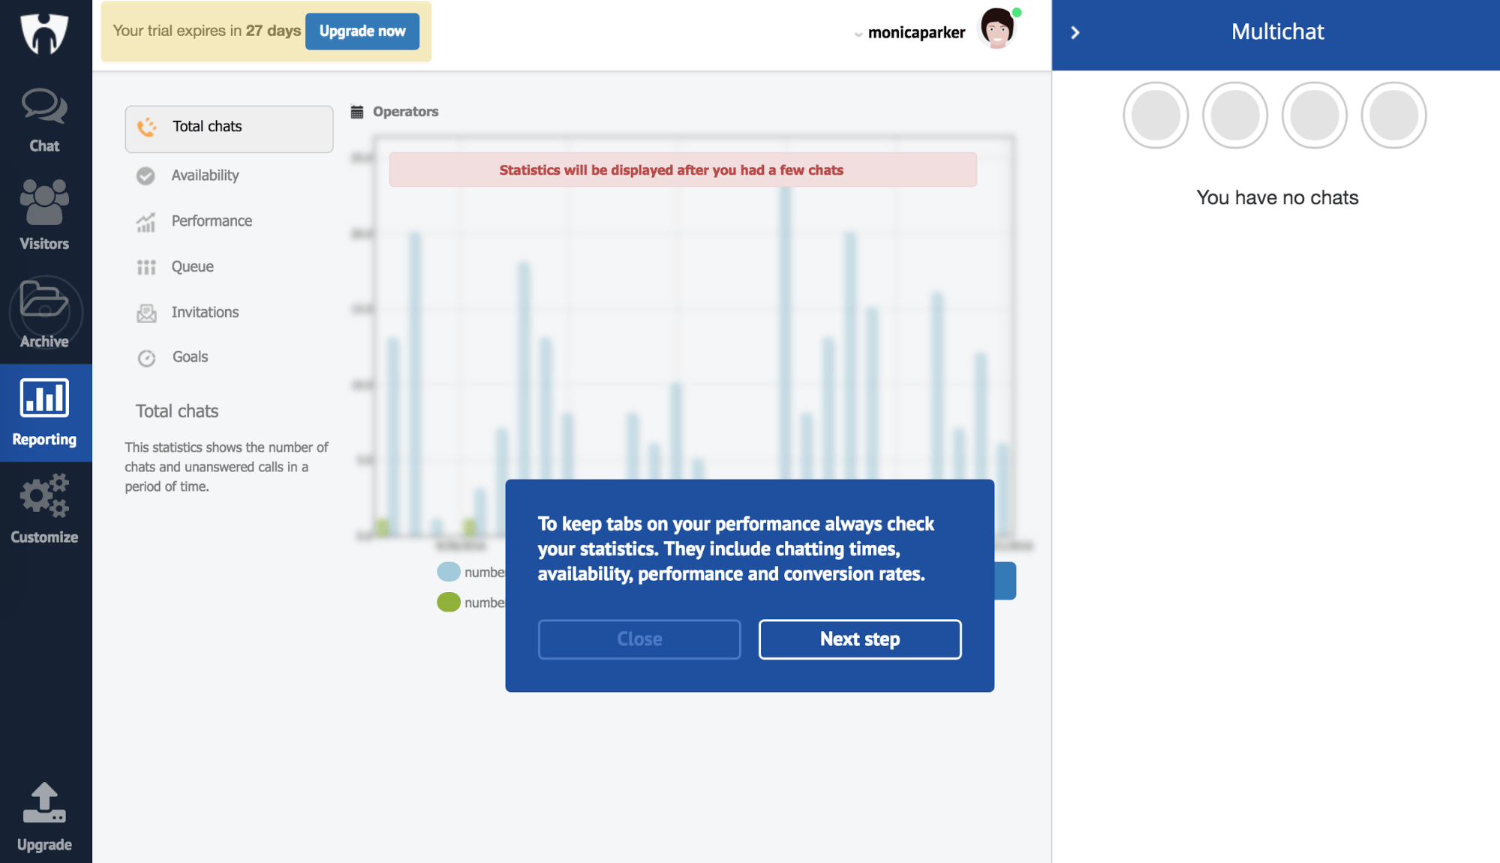Select the Total chats report tab

229,127
